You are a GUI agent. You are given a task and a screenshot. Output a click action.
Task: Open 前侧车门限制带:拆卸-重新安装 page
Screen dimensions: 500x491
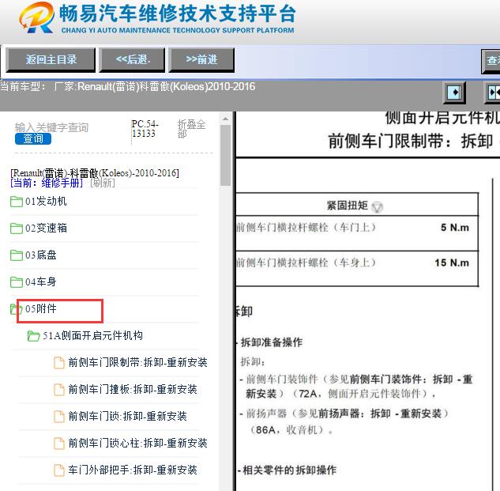point(137,362)
